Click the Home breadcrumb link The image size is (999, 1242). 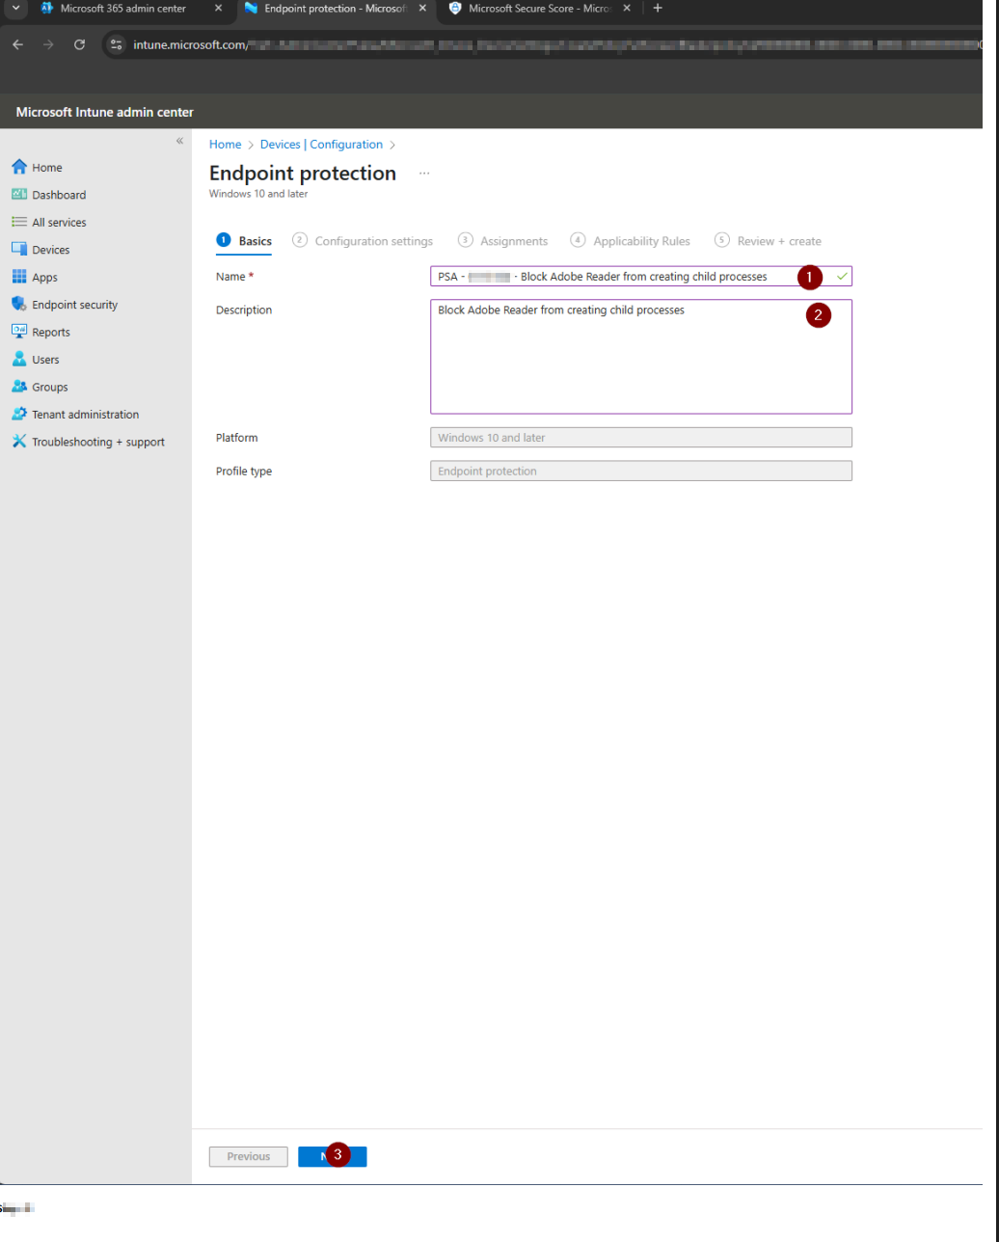pos(226,145)
